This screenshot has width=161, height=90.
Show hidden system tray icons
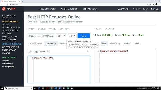[x=138, y=88]
